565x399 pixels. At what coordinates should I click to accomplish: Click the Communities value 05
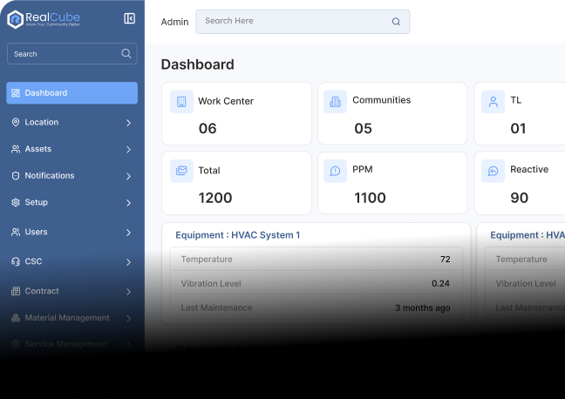[x=363, y=129]
